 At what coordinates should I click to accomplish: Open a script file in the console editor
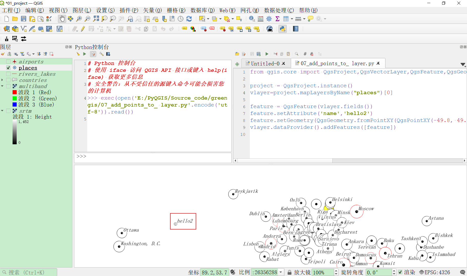pyautogui.click(x=237, y=54)
